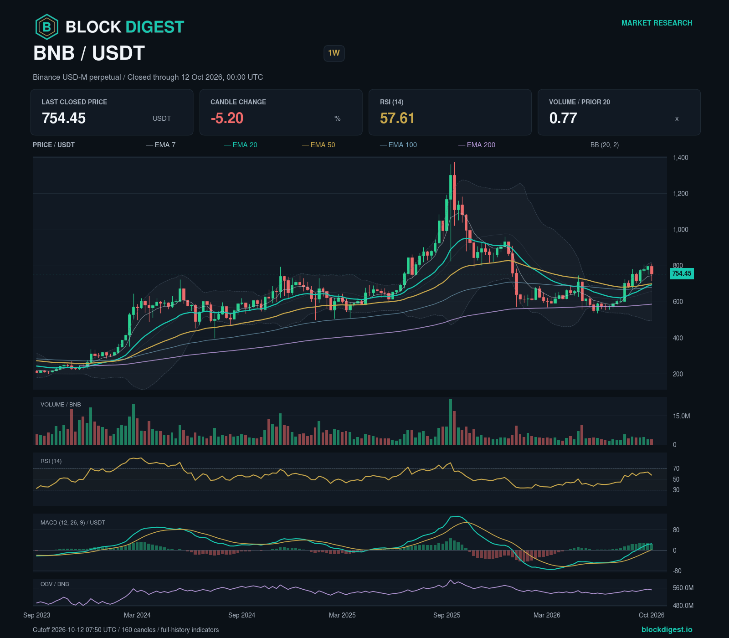Screen dimensions: 729x638
Task: Click the OBV / BNB panel label
Action: 55,584
